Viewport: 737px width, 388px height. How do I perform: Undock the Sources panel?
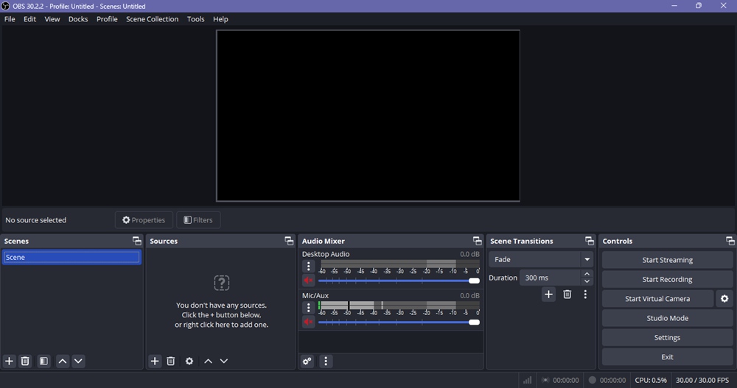click(x=289, y=241)
